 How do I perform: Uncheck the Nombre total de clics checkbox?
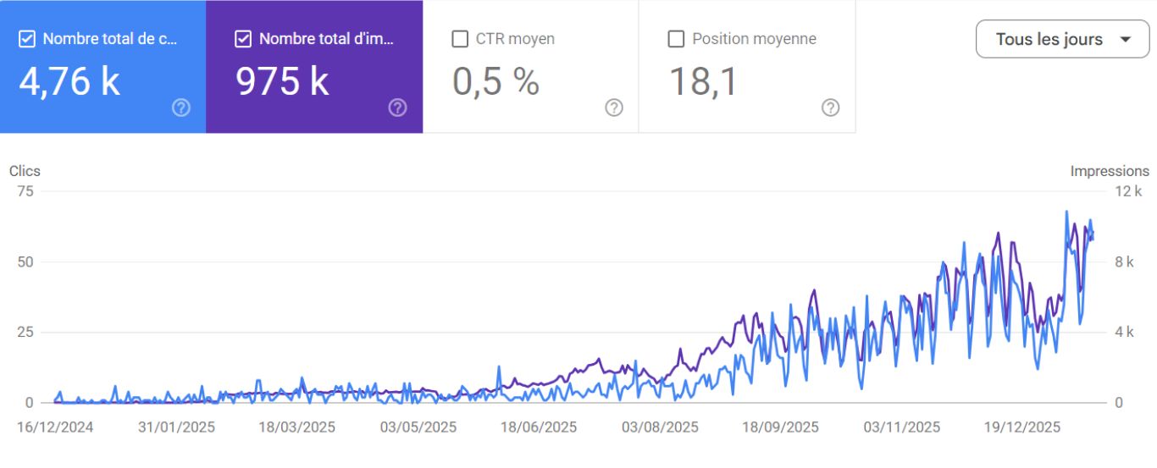coord(27,39)
